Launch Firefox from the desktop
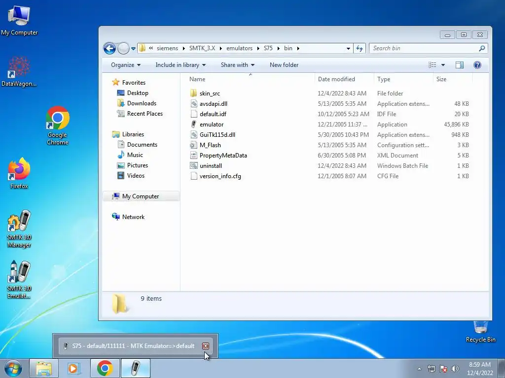Screen dimensions: 505x378 click(19, 173)
